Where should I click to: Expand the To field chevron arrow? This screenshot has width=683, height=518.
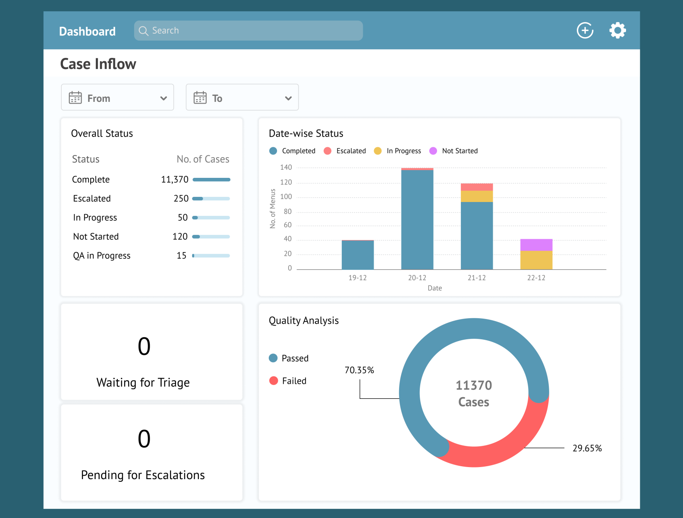[x=288, y=98]
